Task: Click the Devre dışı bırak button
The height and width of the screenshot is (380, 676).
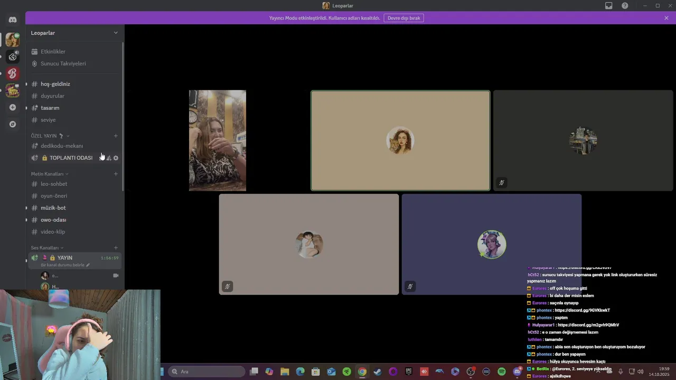Action: [x=403, y=18]
